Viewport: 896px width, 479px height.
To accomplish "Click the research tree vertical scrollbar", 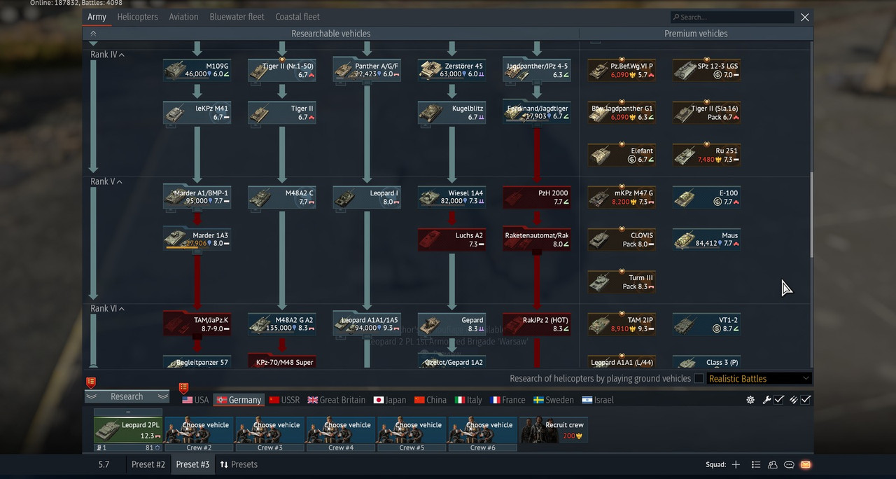I will tap(811, 214).
